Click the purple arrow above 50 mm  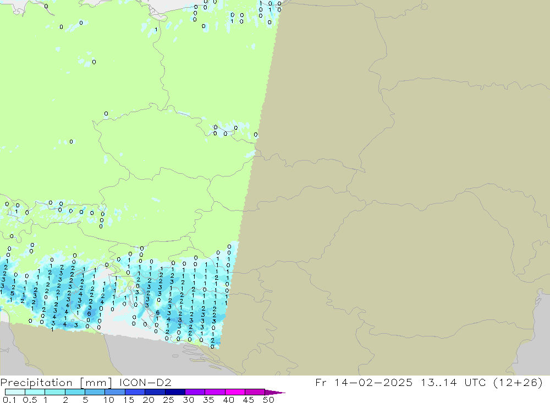point(275,392)
